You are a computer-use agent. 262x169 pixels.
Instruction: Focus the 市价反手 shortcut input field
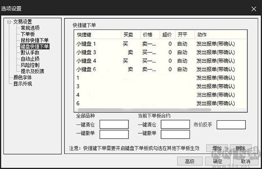click(x=231, y=125)
